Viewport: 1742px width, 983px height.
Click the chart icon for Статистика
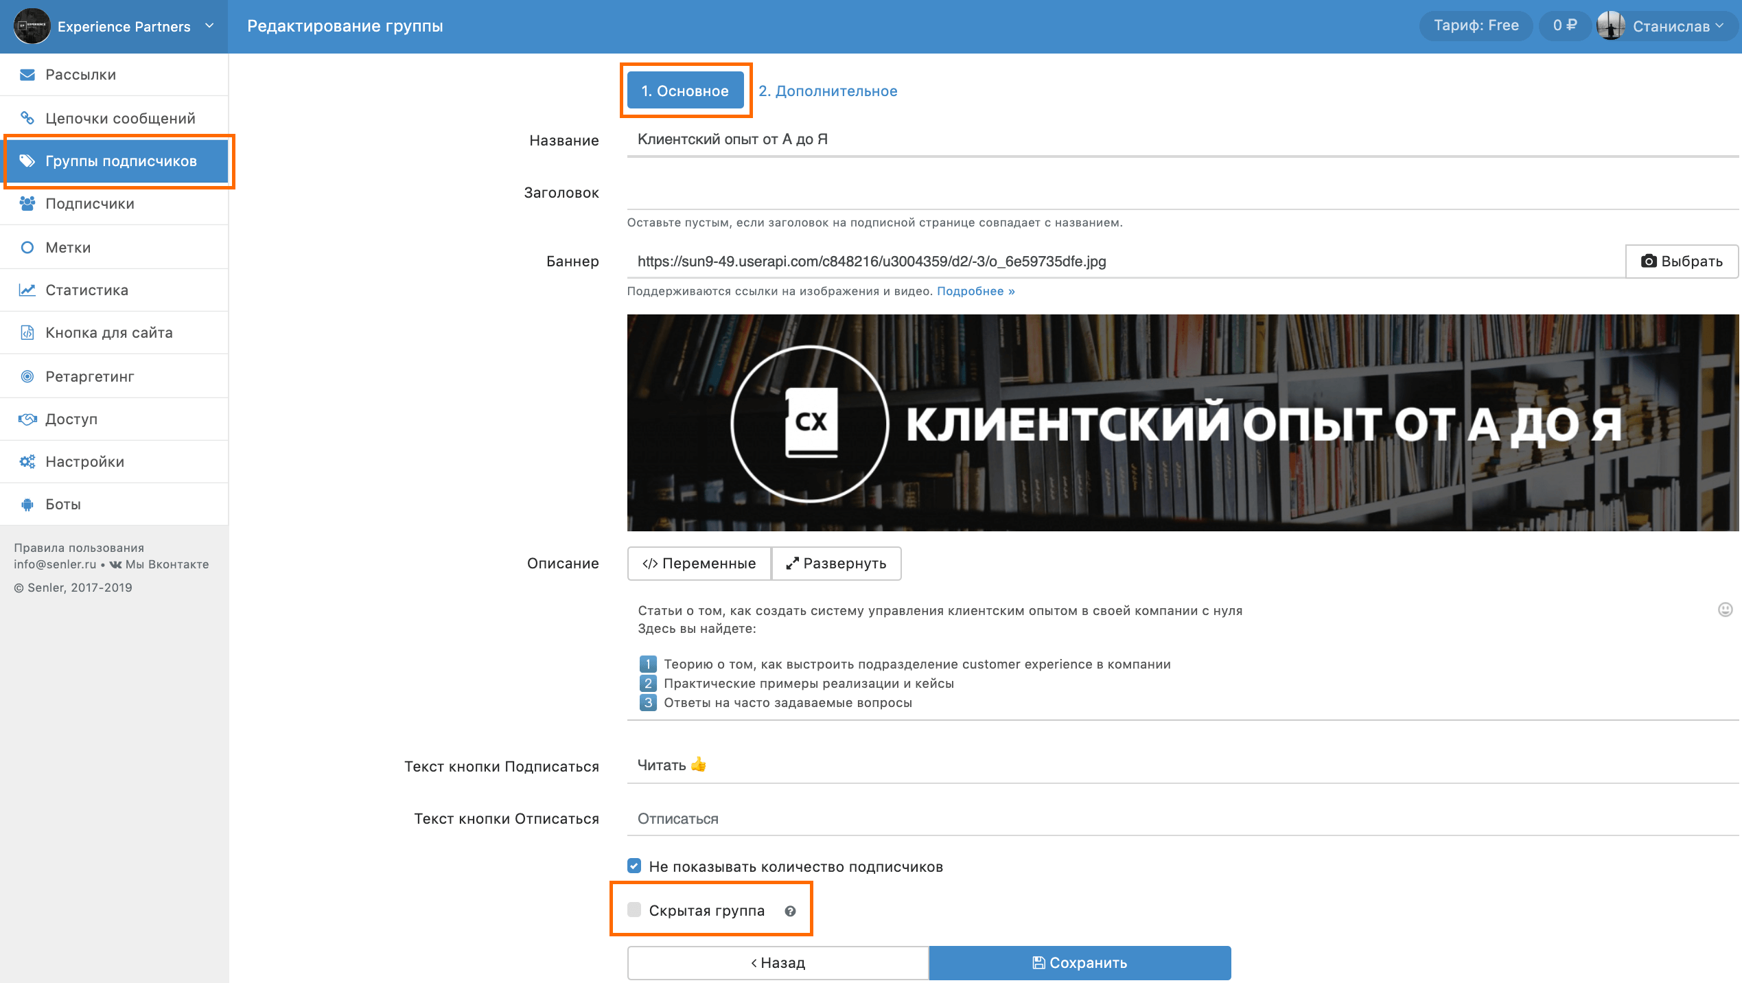coord(27,290)
